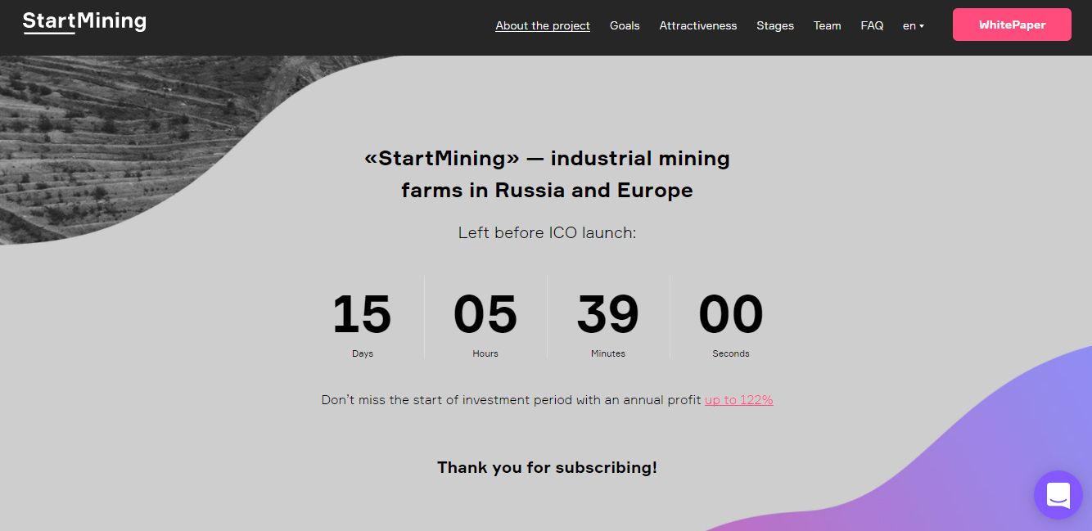The height and width of the screenshot is (531, 1092).
Task: Navigate to Attractiveness section
Action: click(697, 25)
